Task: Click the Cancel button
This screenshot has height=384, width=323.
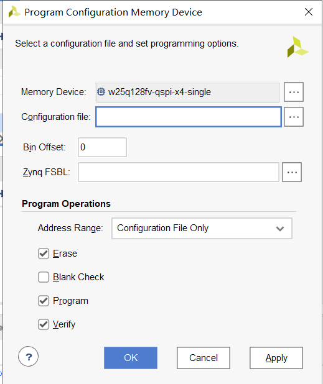Action: pos(204,358)
